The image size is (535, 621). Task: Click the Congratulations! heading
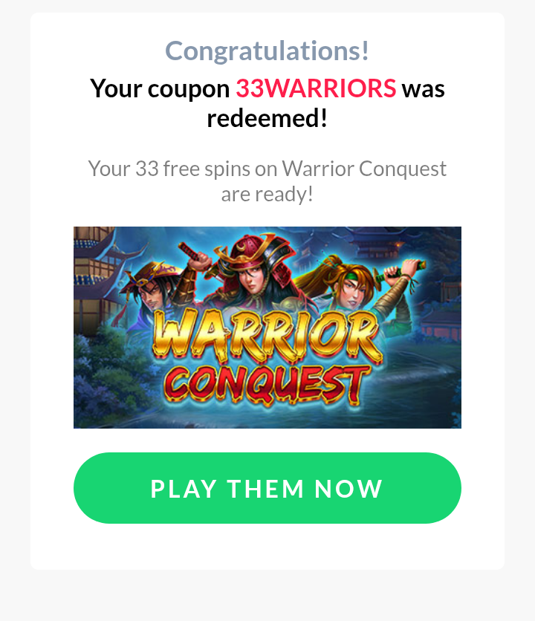[267, 51]
